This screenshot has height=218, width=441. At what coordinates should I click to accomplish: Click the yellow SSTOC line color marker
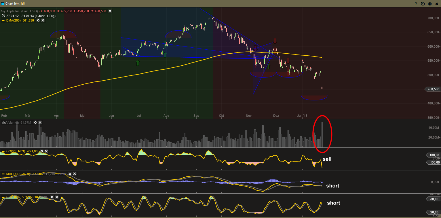click(x=3, y=197)
